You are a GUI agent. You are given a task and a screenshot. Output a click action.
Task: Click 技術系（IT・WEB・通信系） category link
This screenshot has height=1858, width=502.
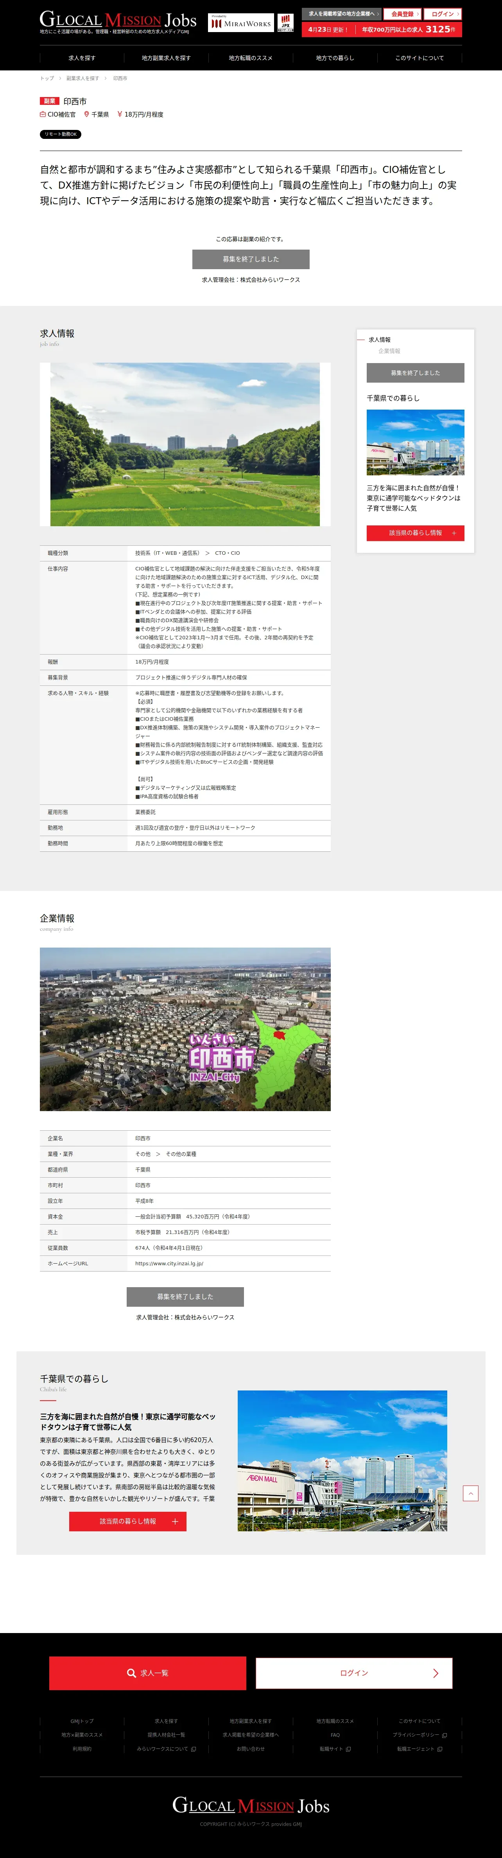tap(167, 553)
